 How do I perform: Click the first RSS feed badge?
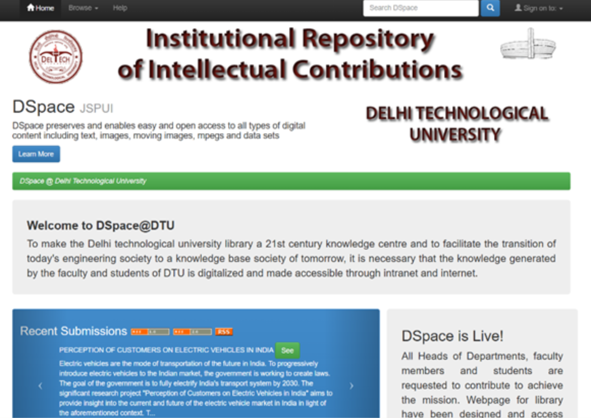pos(150,332)
